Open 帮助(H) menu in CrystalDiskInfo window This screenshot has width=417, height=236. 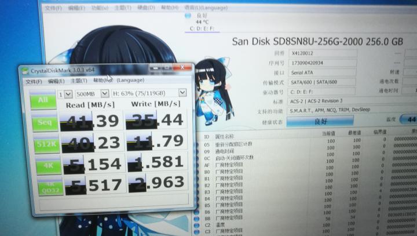[x=170, y=8]
